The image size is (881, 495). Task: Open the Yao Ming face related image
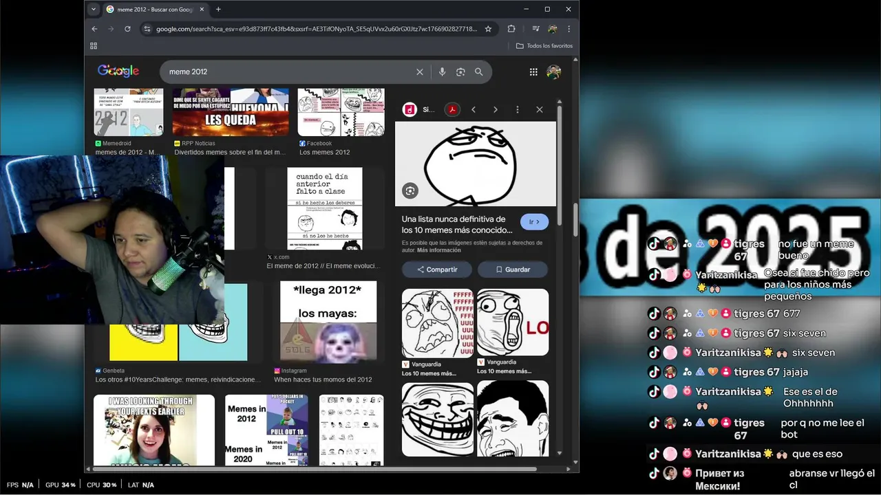pyautogui.click(x=513, y=418)
